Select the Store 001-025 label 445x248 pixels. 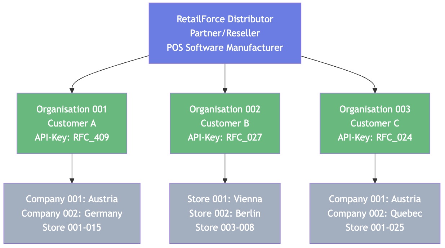coord(375,227)
